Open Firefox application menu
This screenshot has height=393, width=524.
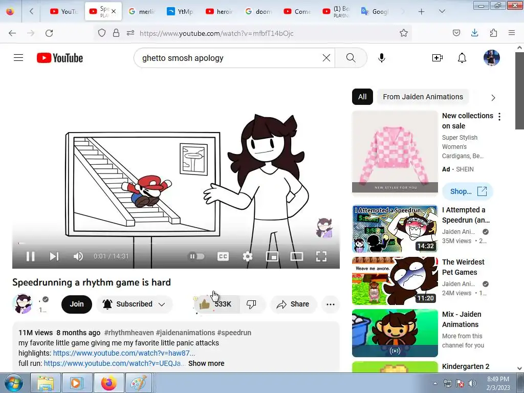click(512, 33)
